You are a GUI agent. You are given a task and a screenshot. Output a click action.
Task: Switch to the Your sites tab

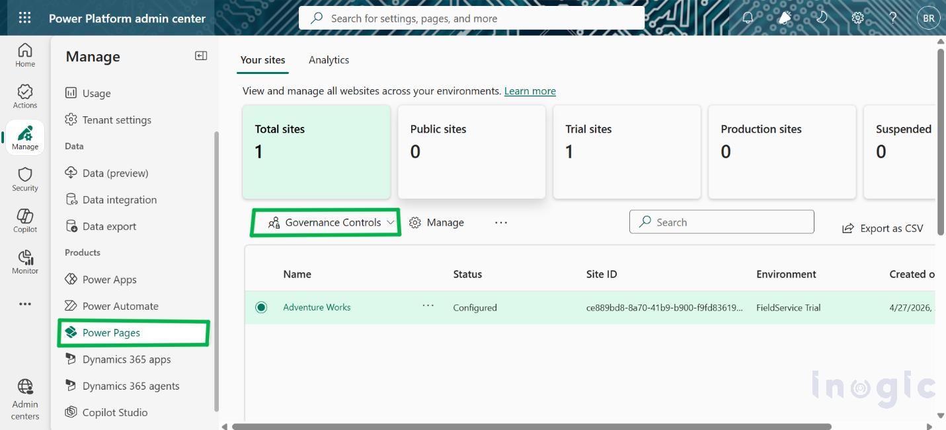point(262,59)
